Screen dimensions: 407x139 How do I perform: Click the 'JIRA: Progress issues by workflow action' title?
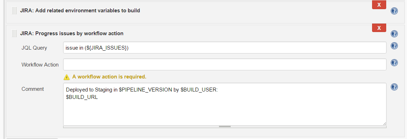click(x=72, y=33)
